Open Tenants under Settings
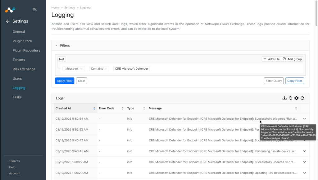 coord(19,60)
